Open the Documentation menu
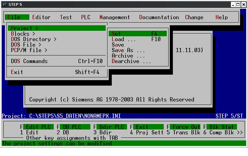 [x=159, y=17]
